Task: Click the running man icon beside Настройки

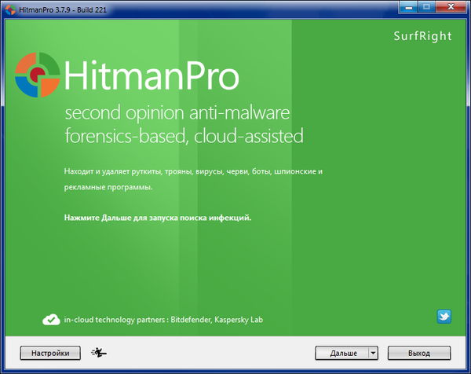Action: pyautogui.click(x=99, y=353)
